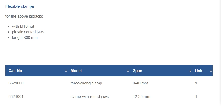Click the 'with M10 nut' bullet item

23,26
